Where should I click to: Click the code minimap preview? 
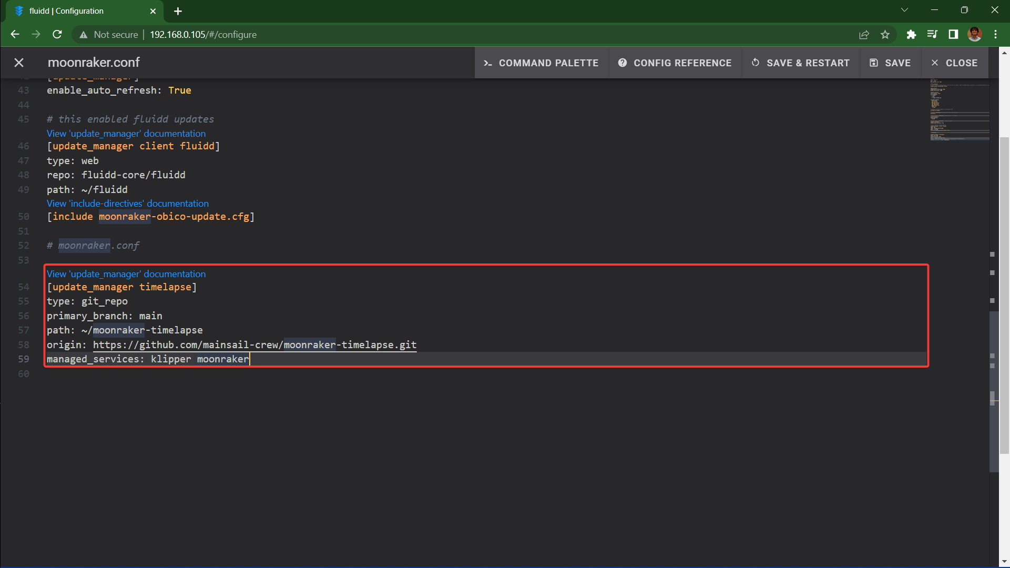tap(960, 110)
